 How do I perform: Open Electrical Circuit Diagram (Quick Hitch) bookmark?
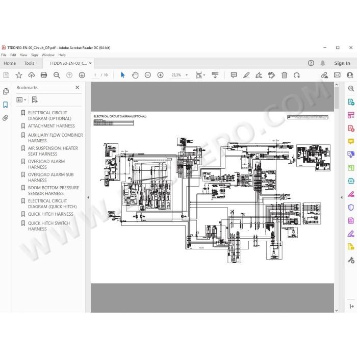pos(52,204)
